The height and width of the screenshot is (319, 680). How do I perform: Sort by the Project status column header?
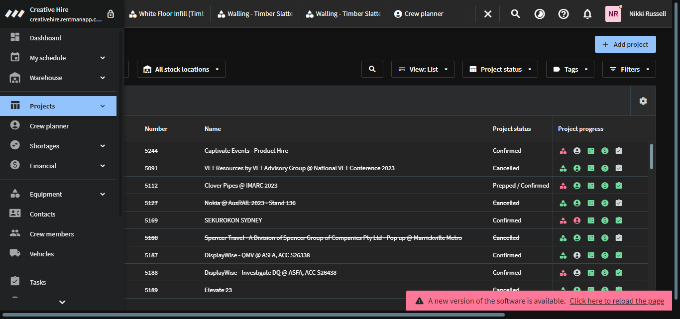pyautogui.click(x=512, y=129)
